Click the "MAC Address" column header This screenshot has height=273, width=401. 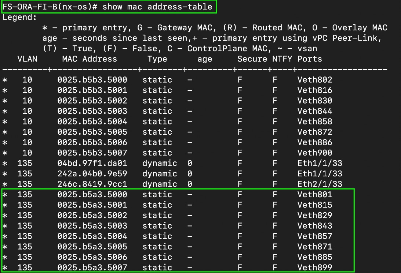[x=90, y=59]
